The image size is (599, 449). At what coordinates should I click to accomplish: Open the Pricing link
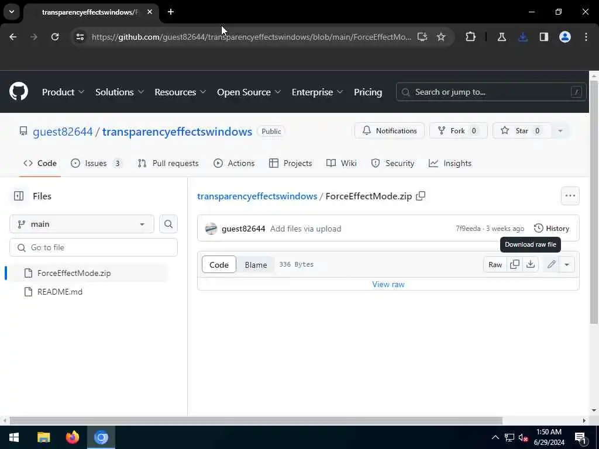(x=368, y=92)
